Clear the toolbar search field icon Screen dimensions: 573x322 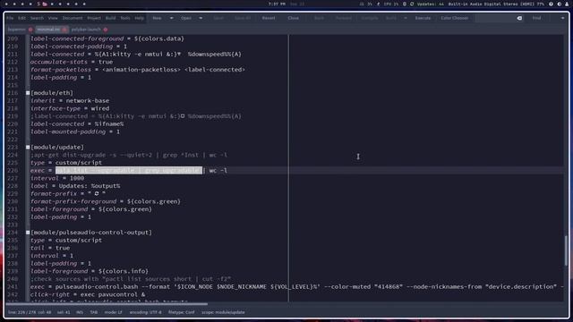coord(519,18)
